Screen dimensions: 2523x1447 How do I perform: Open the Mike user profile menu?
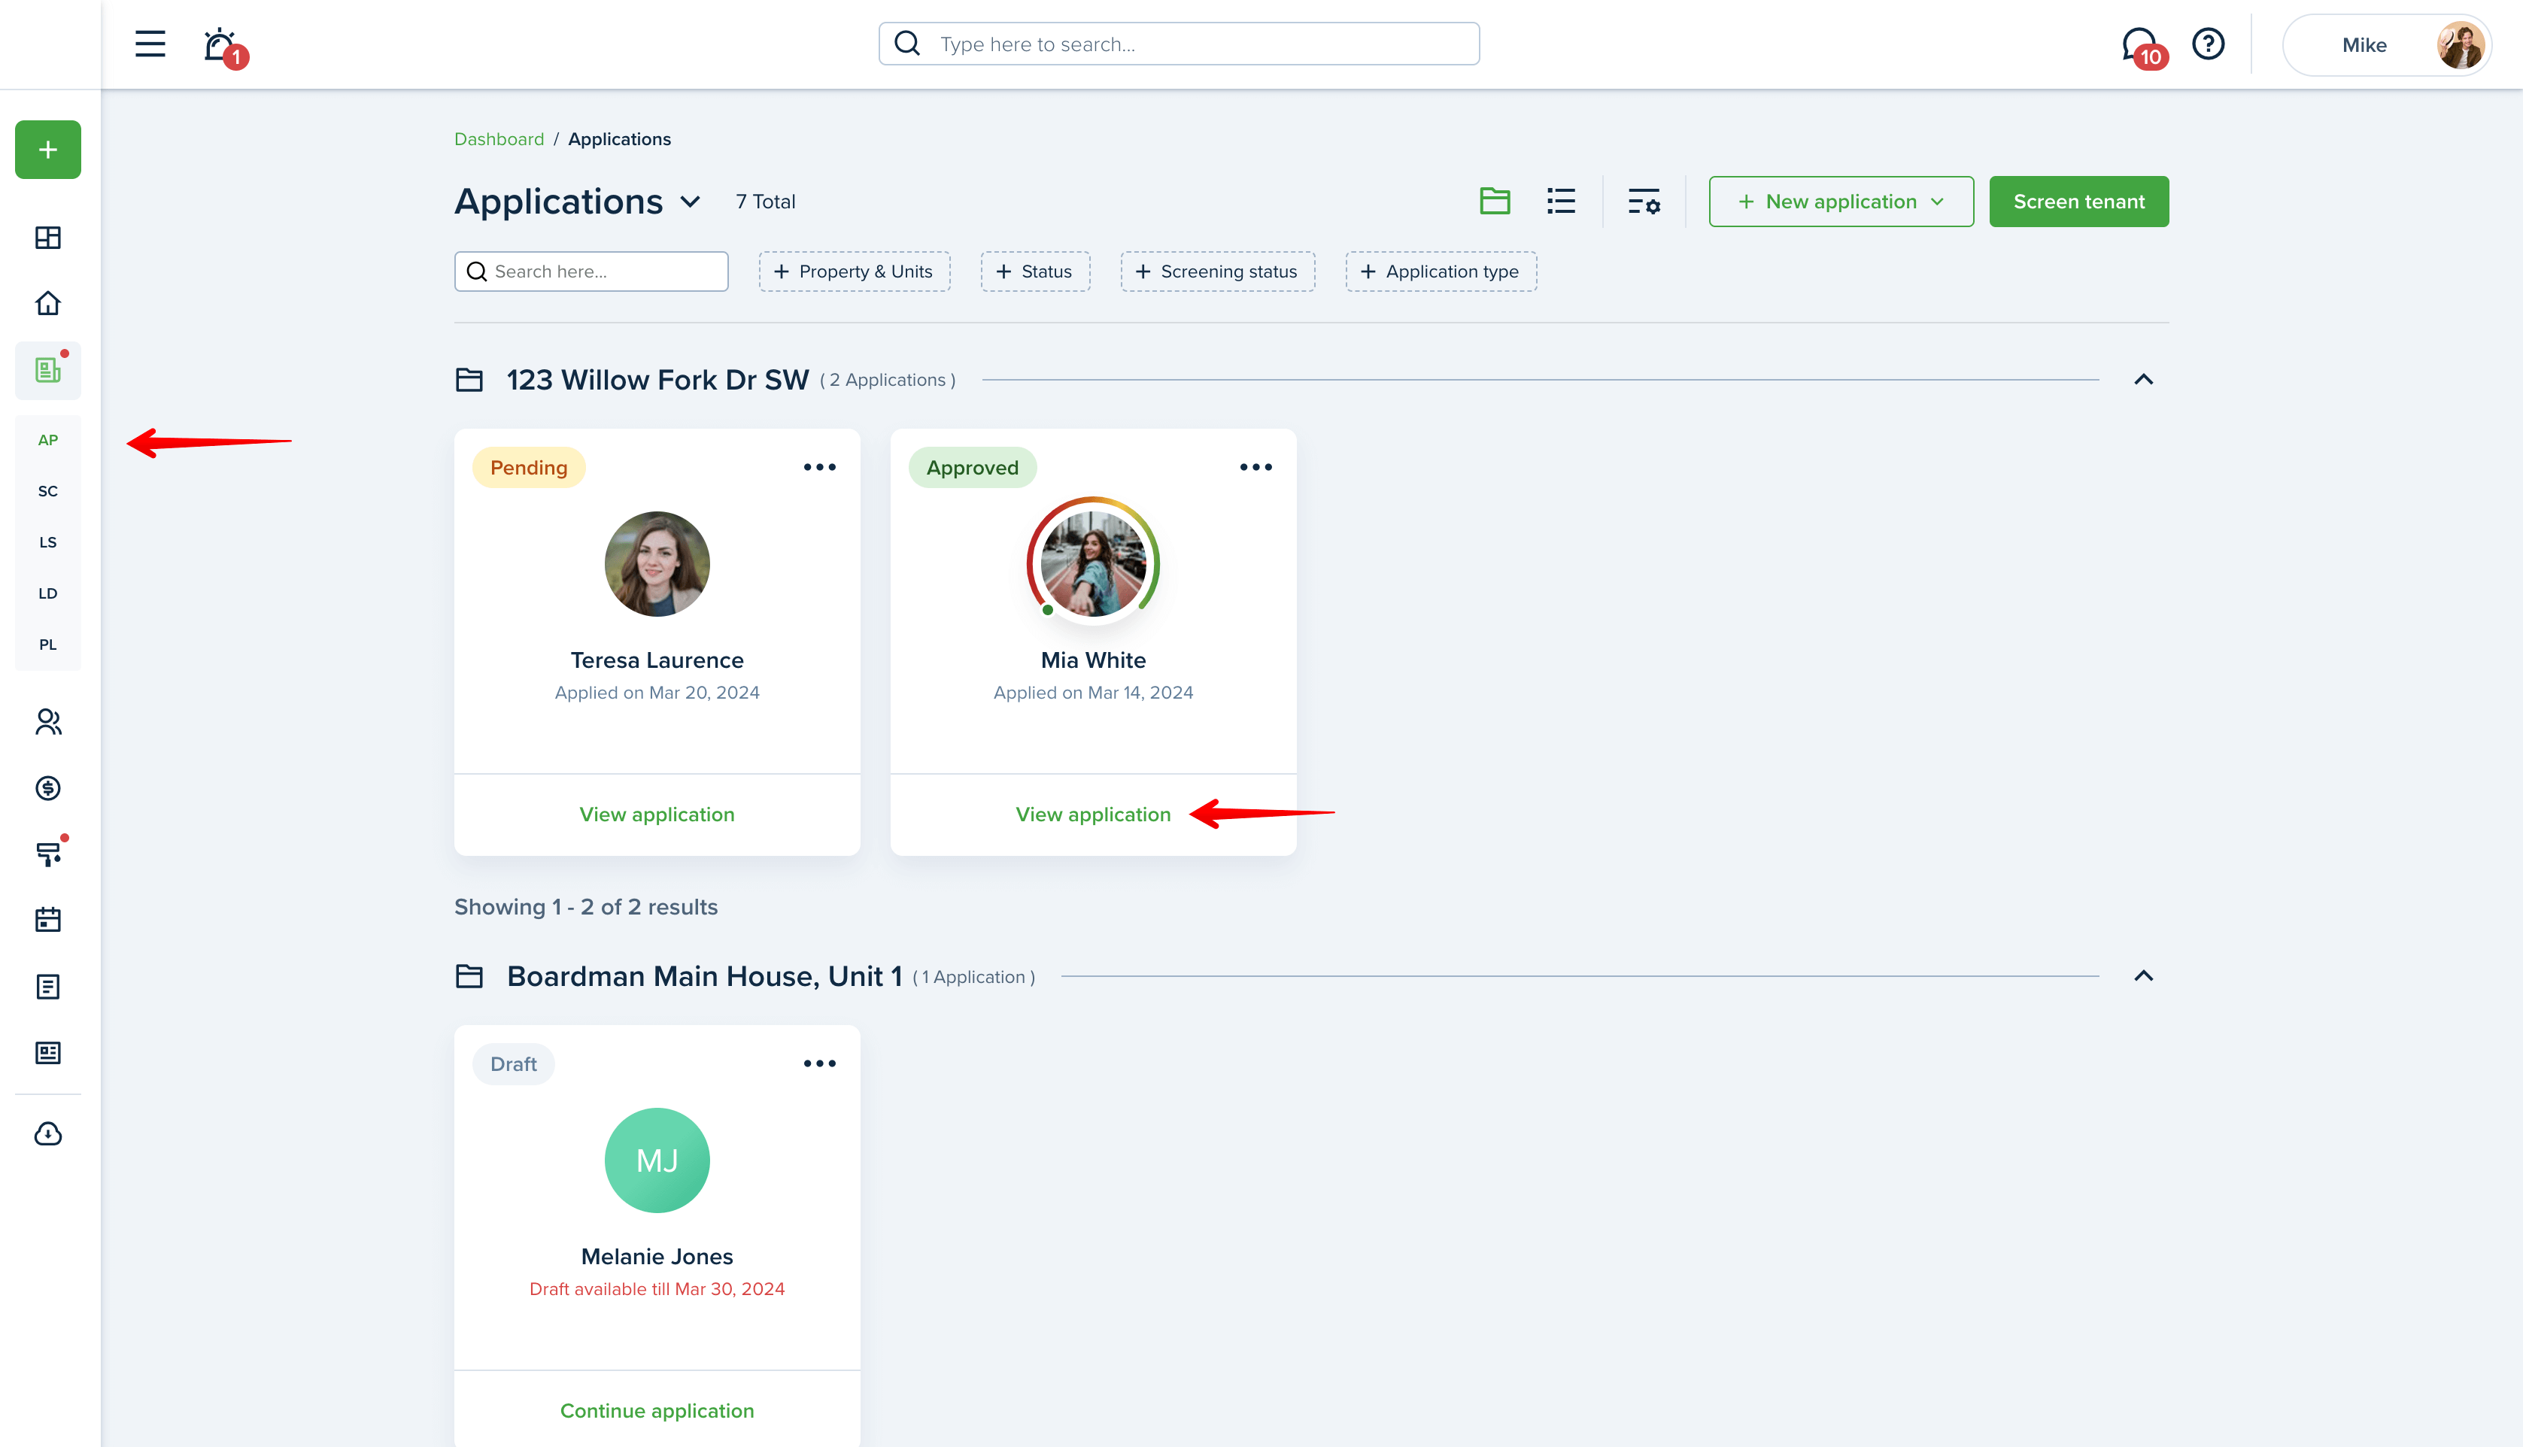pos(2387,44)
